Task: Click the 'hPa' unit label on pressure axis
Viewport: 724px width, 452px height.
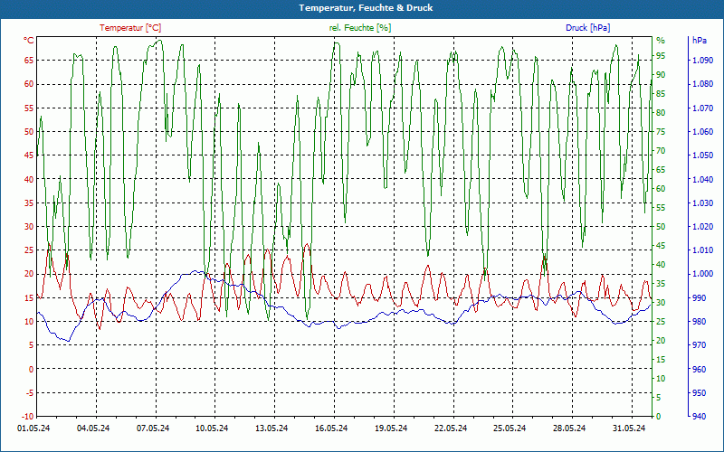Action: tap(699, 41)
